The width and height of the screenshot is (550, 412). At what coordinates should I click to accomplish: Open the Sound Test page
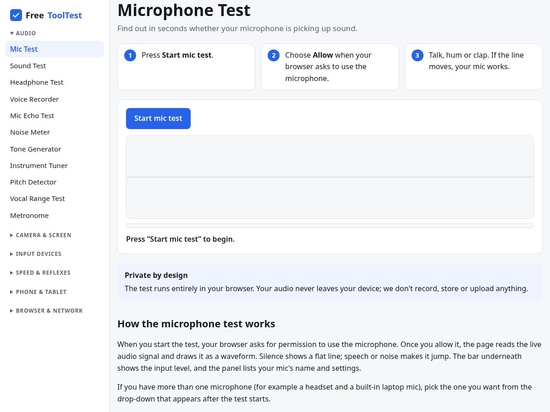point(55,66)
